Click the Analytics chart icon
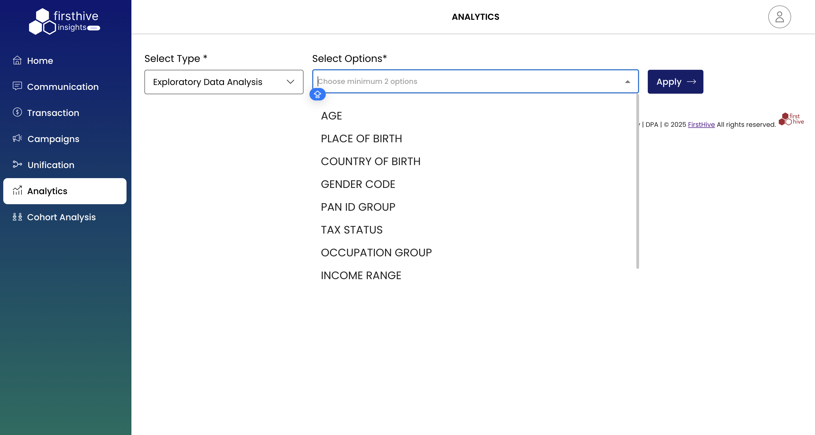 click(x=17, y=190)
